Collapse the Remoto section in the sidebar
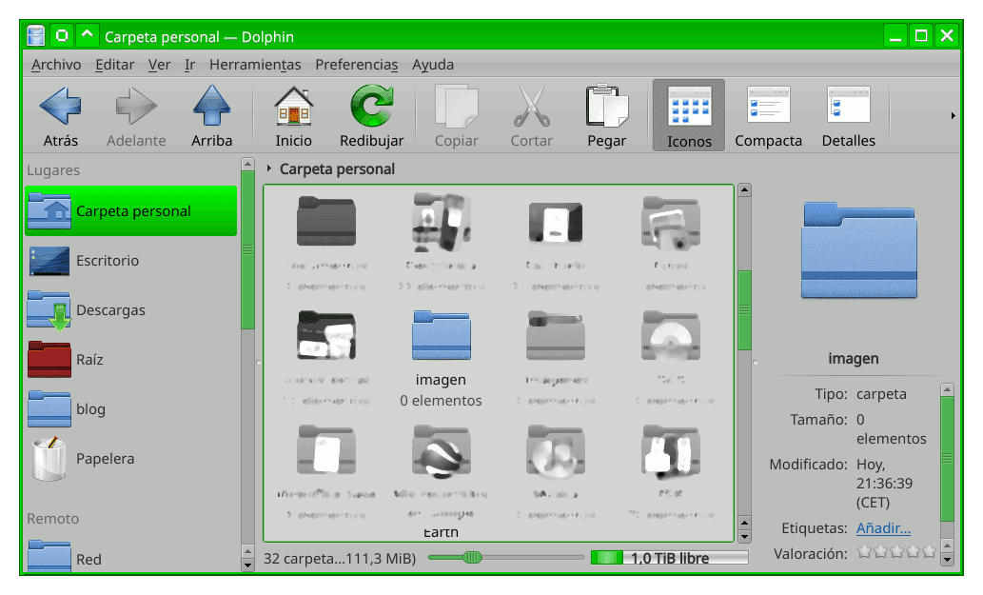The width and height of the screenshot is (983, 595). tap(52, 518)
